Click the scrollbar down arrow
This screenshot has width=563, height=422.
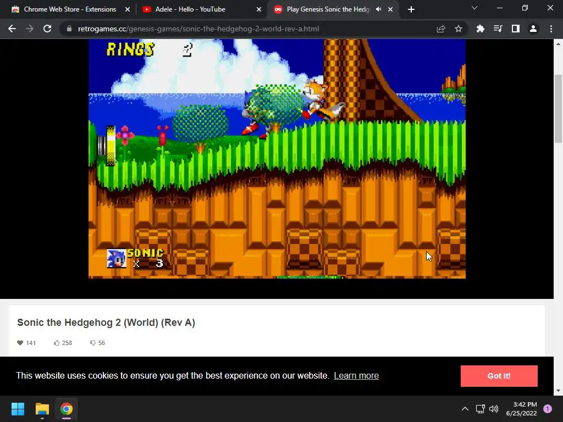558,391
